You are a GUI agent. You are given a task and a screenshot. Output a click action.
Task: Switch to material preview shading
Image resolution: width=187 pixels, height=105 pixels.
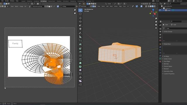153,6
